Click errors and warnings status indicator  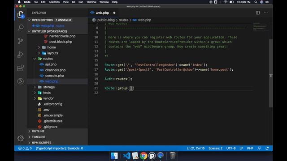(25, 148)
